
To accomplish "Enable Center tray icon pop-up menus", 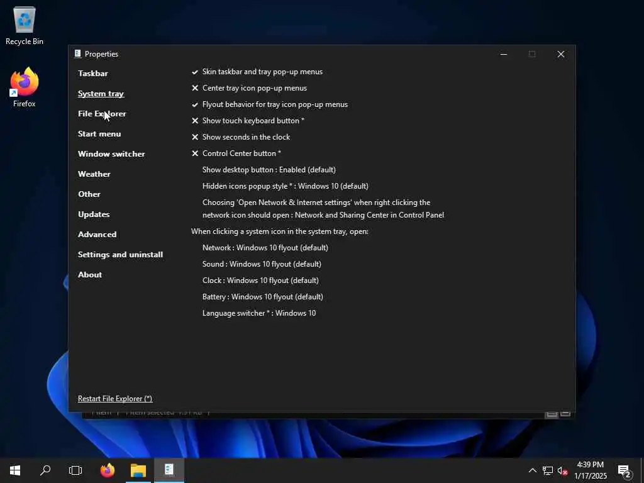I will click(x=249, y=88).
